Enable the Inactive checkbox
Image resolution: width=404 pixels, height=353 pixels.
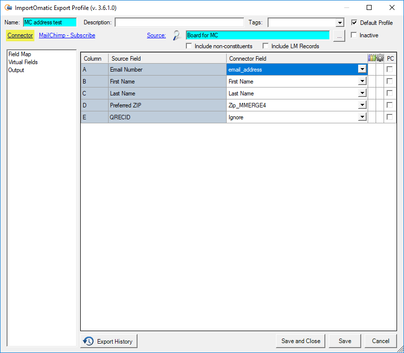coord(354,35)
